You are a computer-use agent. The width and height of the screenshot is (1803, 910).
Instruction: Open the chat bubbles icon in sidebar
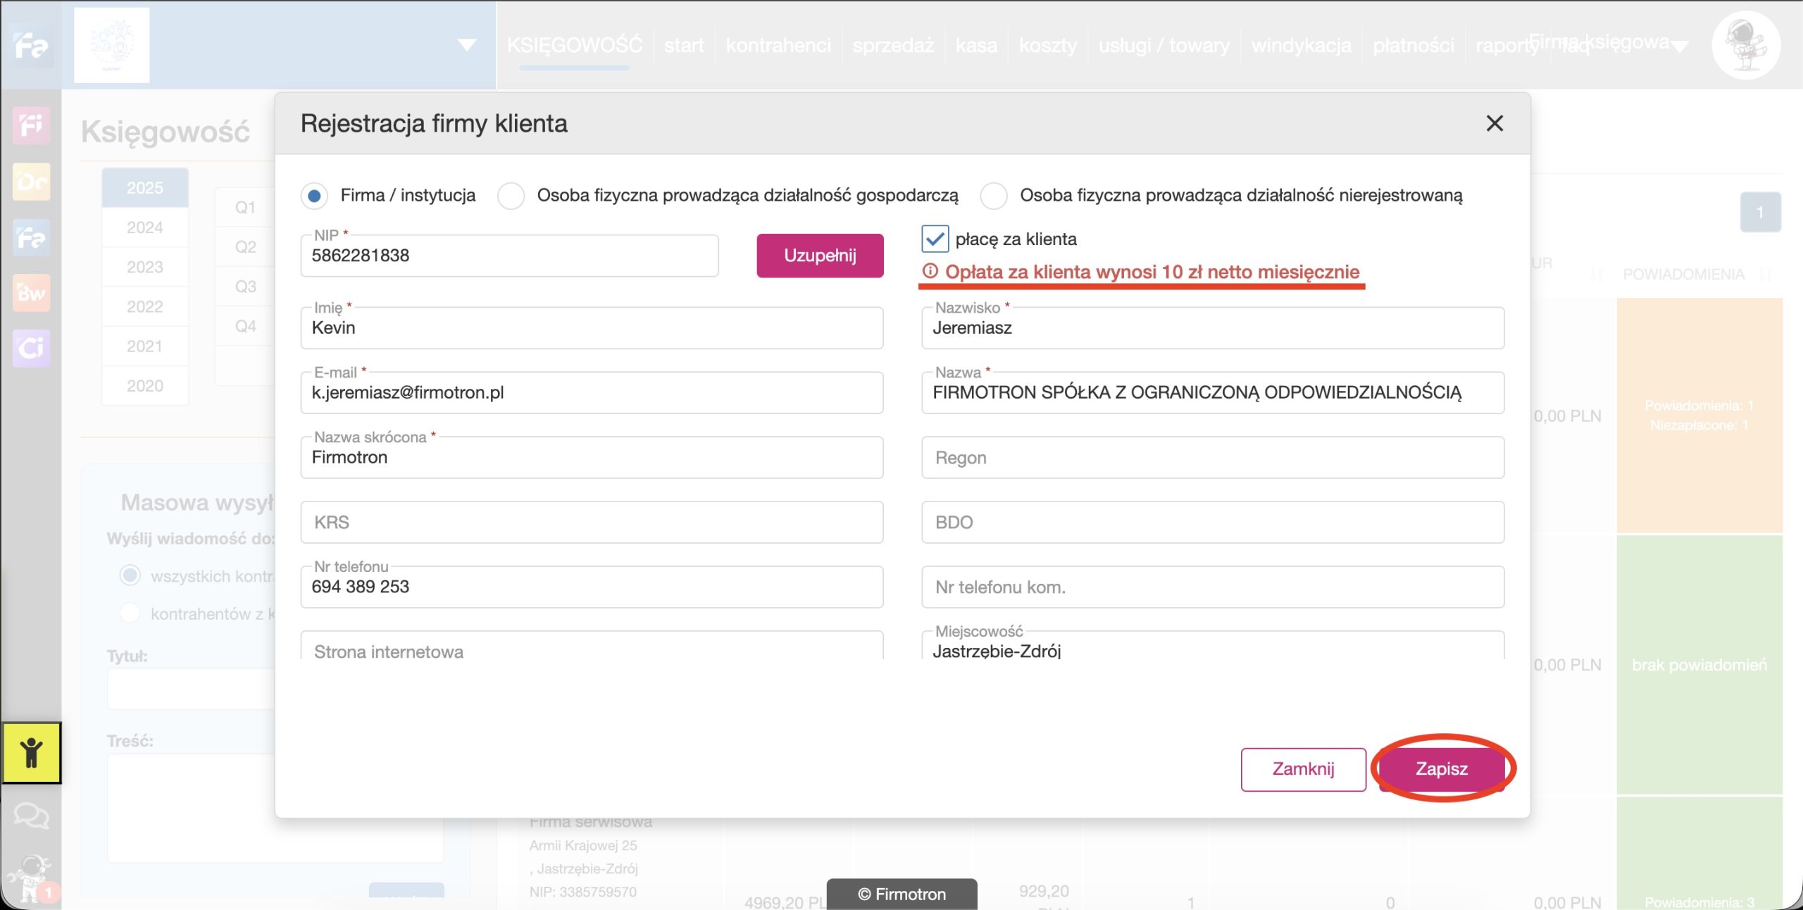point(31,816)
